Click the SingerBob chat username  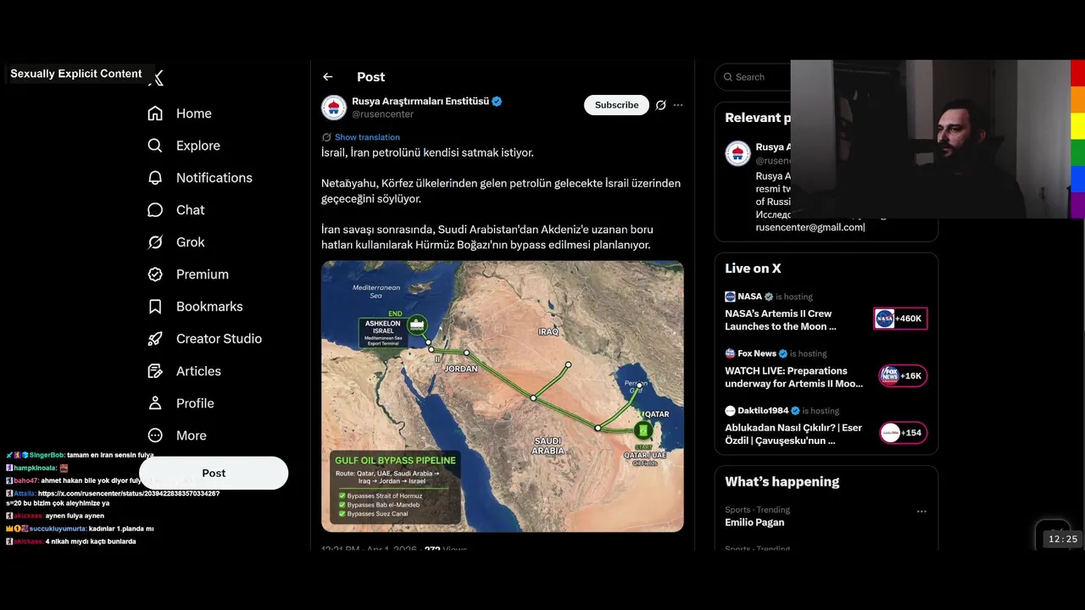click(x=47, y=455)
